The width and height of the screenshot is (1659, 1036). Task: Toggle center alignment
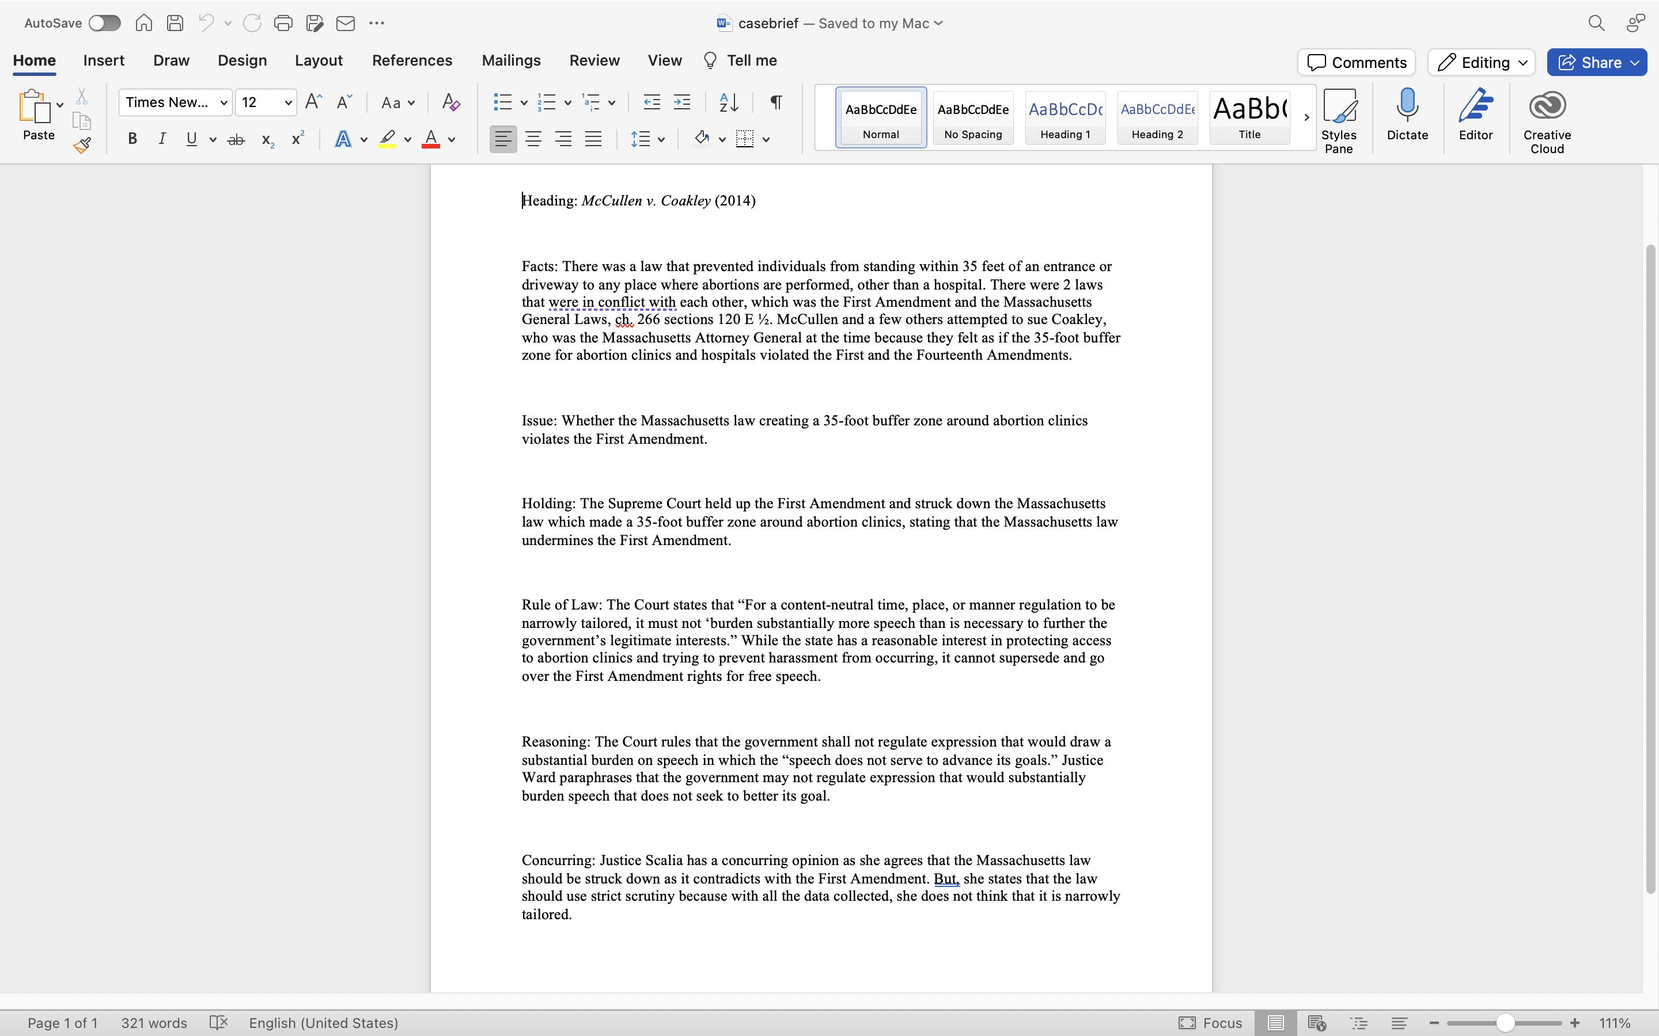pos(533,138)
